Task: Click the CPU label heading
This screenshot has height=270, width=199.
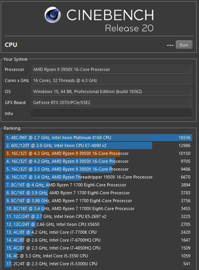Action: [x=11, y=45]
